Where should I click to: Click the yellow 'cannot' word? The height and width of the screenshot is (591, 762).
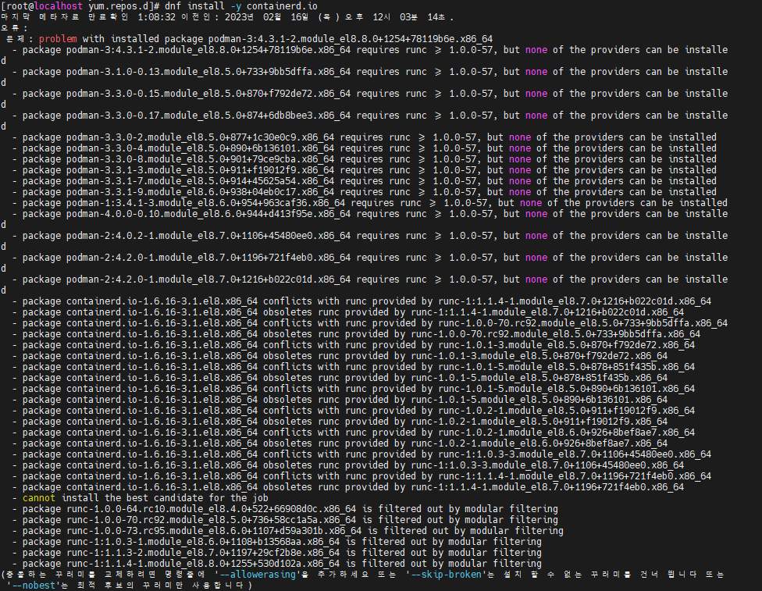(x=39, y=497)
